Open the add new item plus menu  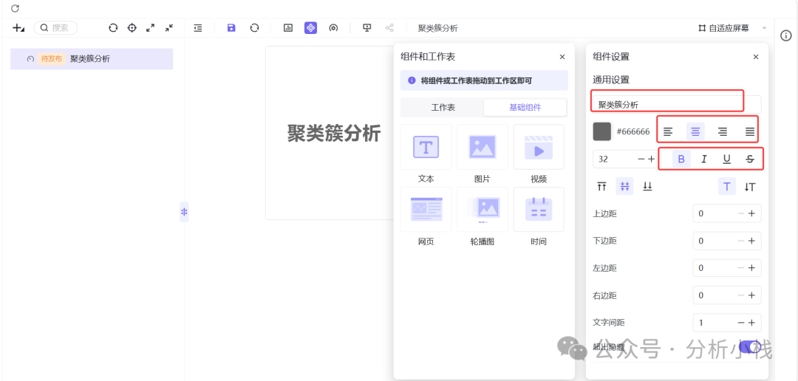pos(18,28)
